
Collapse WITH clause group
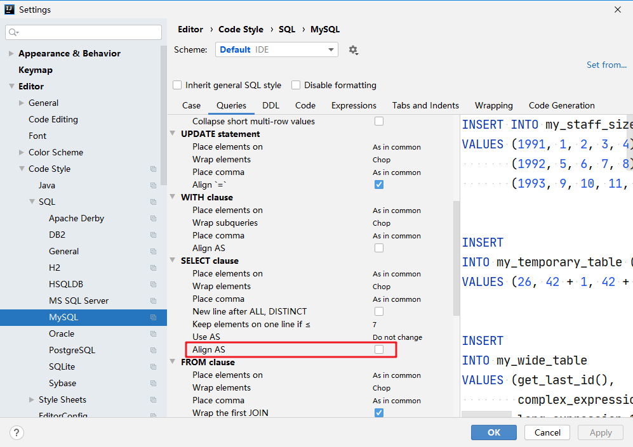(173, 197)
